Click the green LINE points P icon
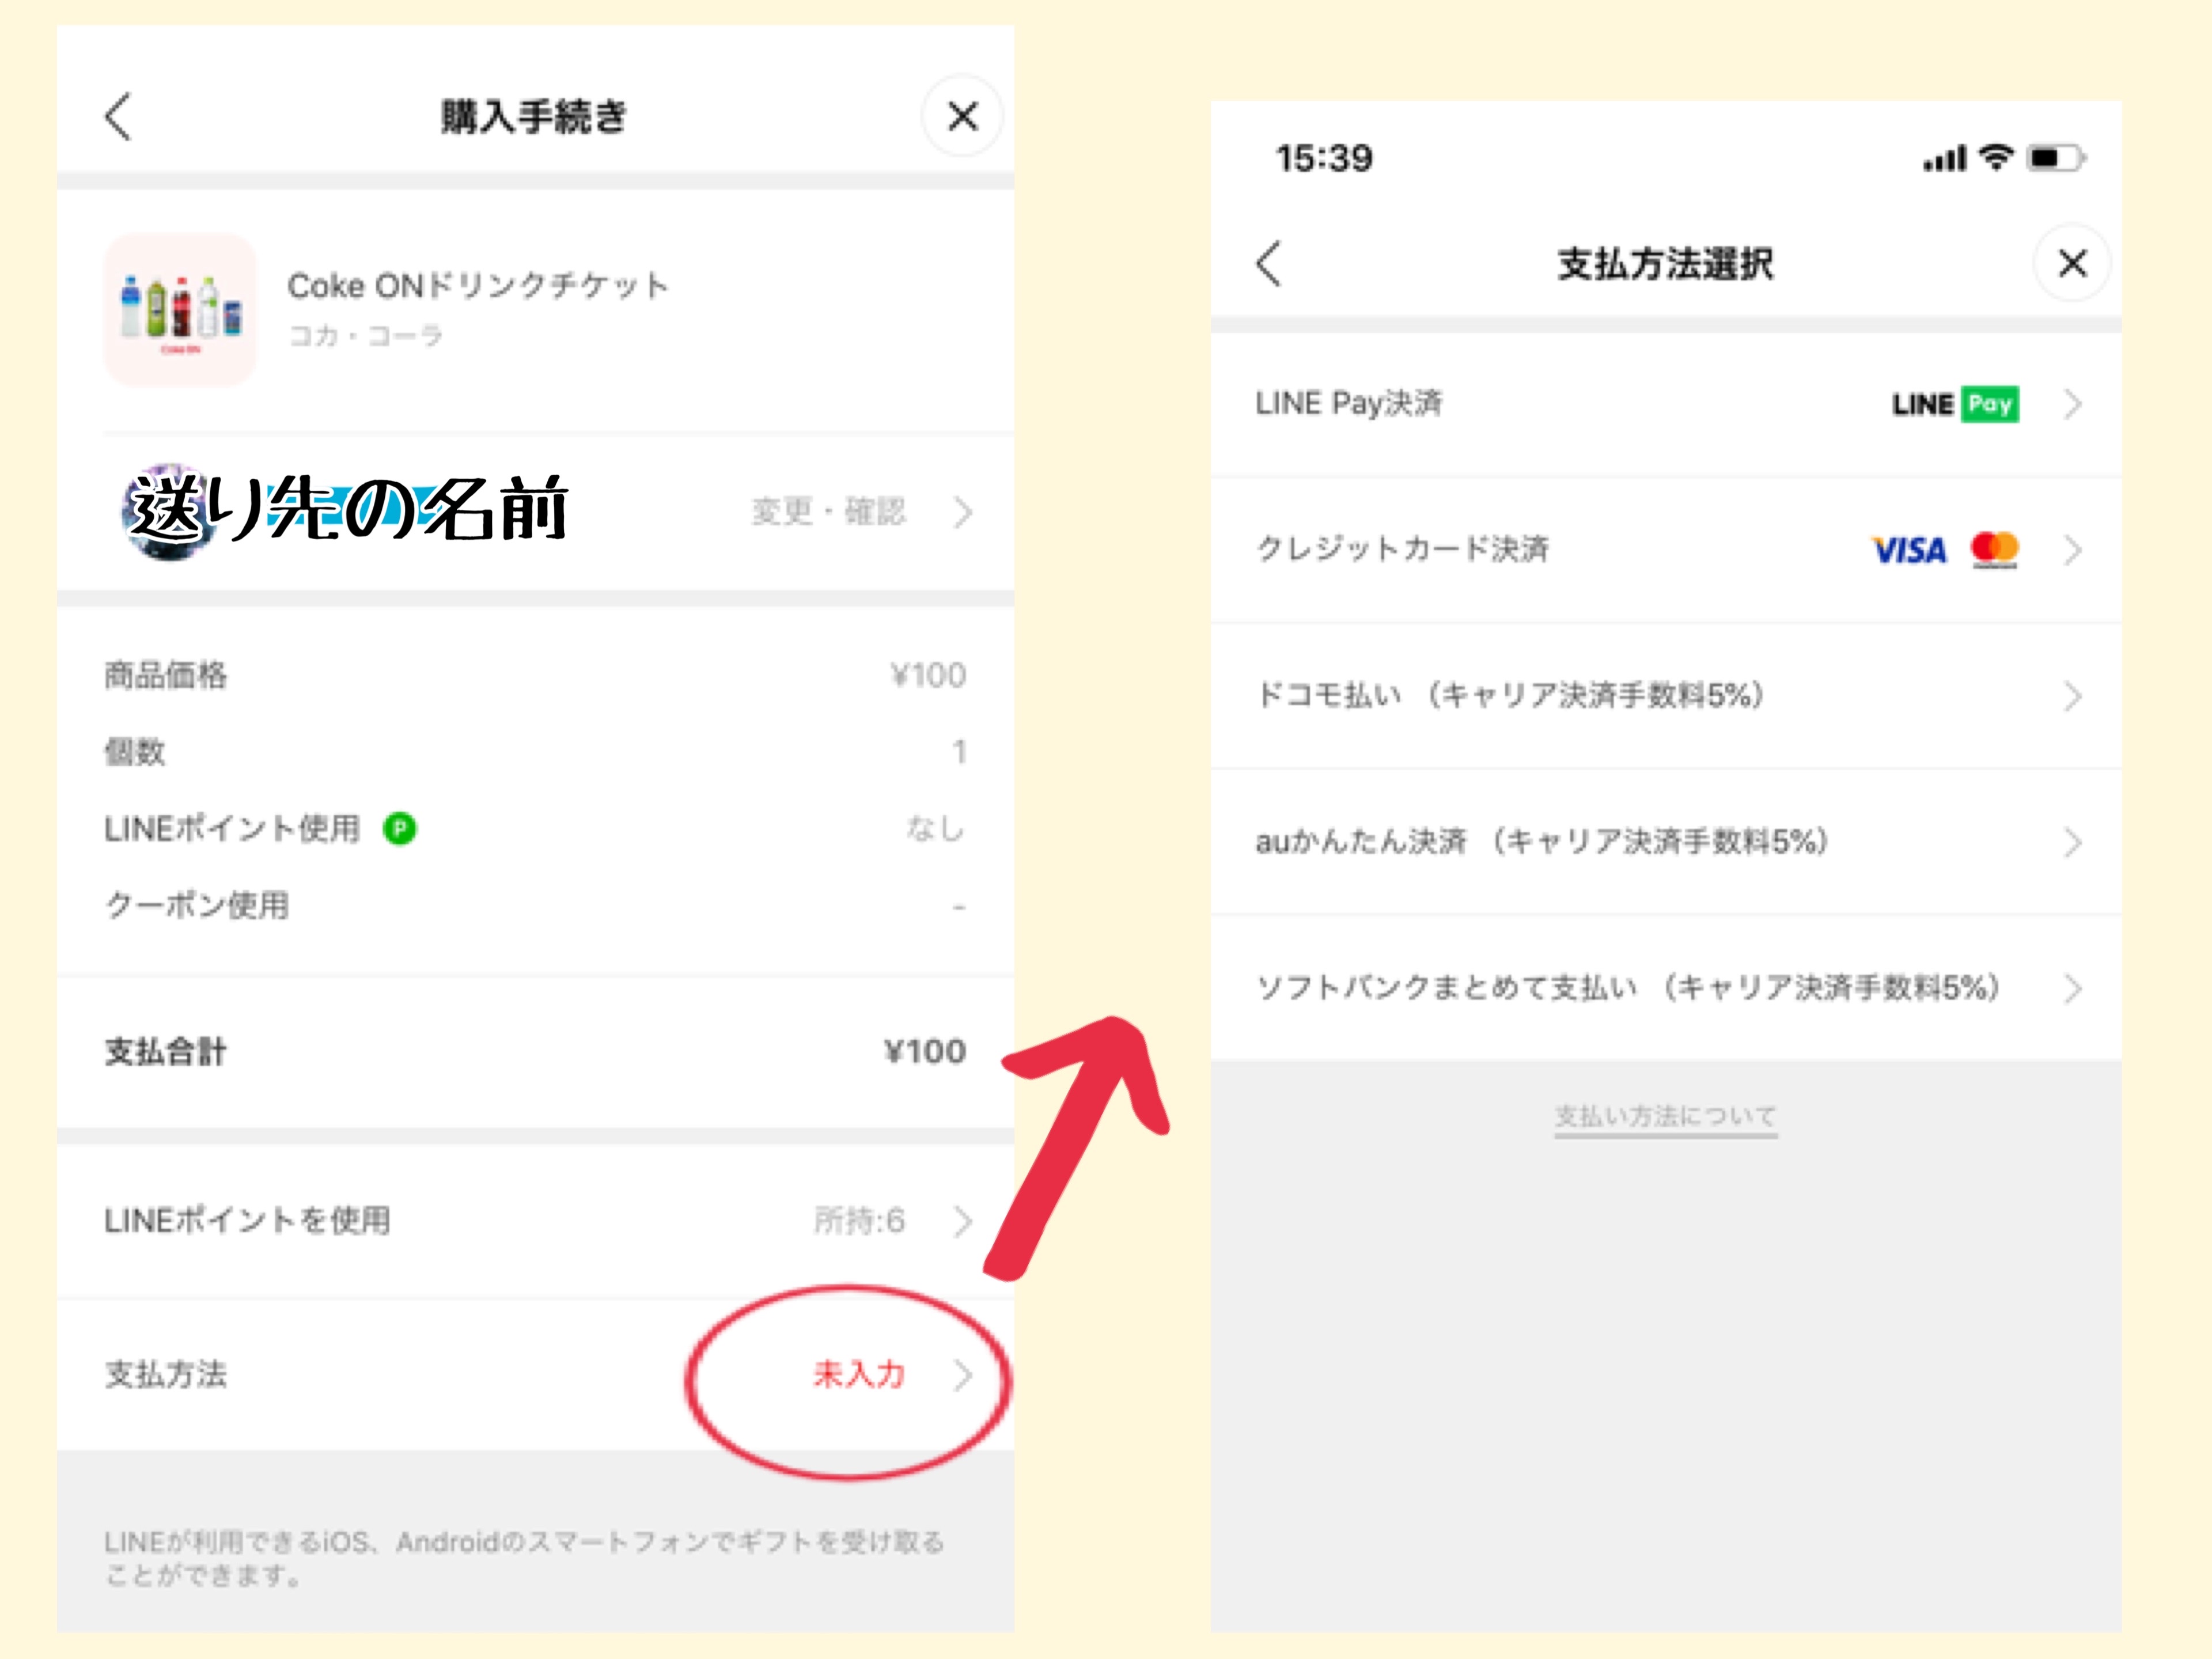This screenshot has width=2212, height=1659. pos(400,829)
